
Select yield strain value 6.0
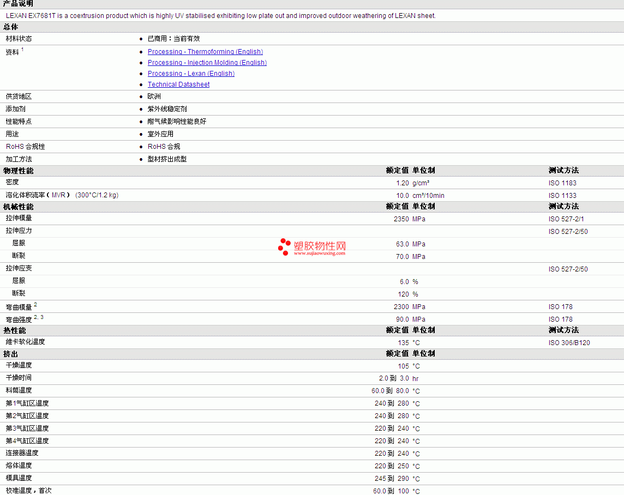coord(404,281)
